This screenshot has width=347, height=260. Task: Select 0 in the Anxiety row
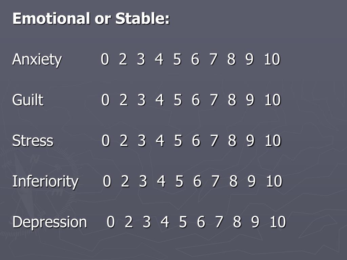105,59
